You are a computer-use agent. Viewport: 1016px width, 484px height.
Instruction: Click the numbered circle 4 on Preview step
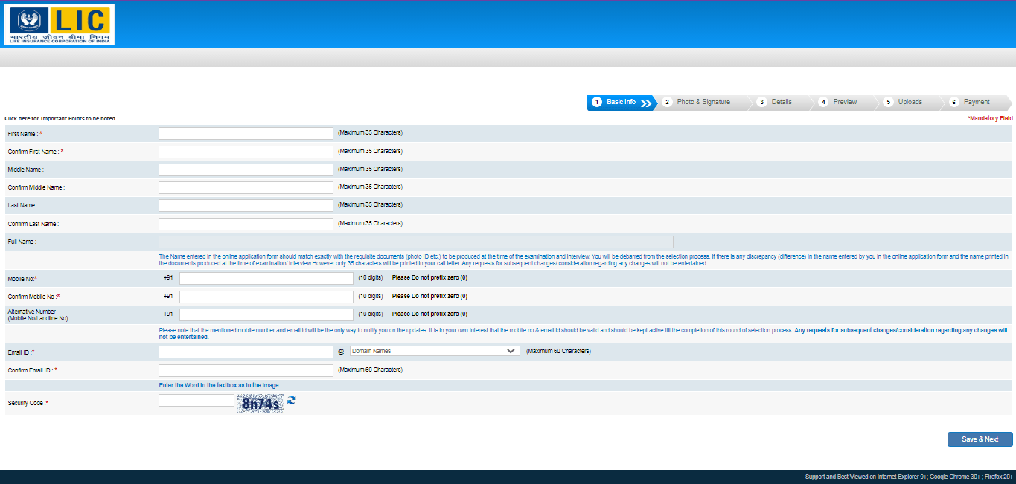(823, 102)
